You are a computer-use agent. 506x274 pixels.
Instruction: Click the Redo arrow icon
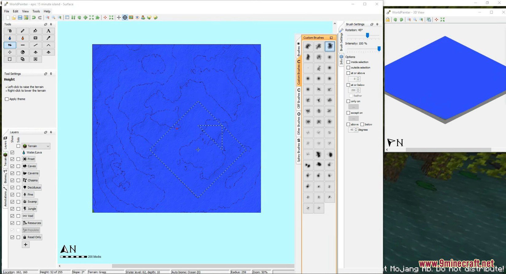(x=40, y=17)
